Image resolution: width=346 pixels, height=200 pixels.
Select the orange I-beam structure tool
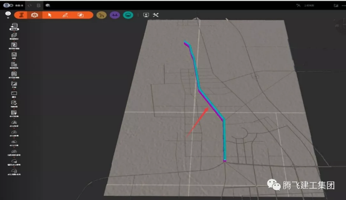[22, 15]
